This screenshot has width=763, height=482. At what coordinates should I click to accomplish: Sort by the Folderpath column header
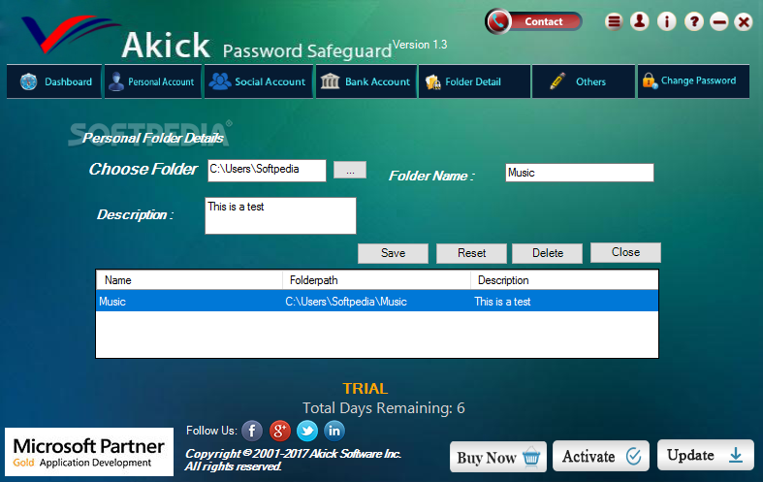[376, 280]
